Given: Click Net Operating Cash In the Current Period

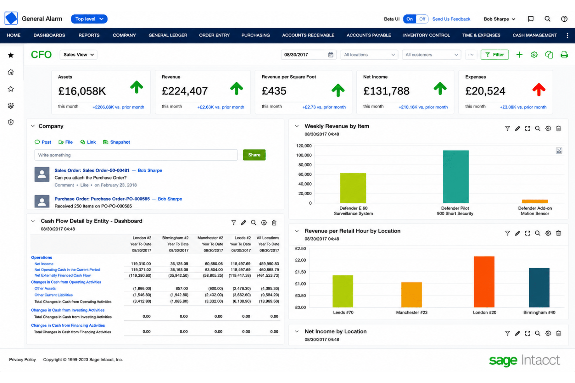Looking at the screenshot, I should click(67, 270).
